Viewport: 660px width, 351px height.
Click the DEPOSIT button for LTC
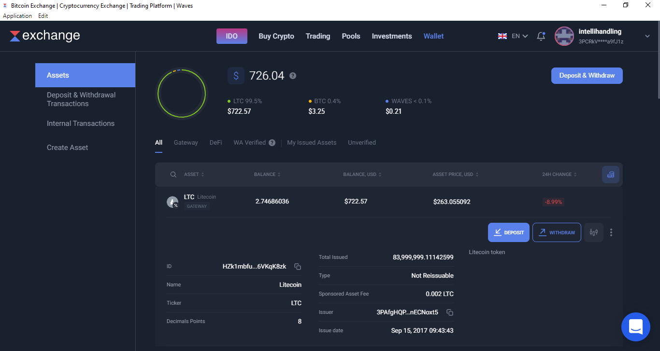coord(509,232)
